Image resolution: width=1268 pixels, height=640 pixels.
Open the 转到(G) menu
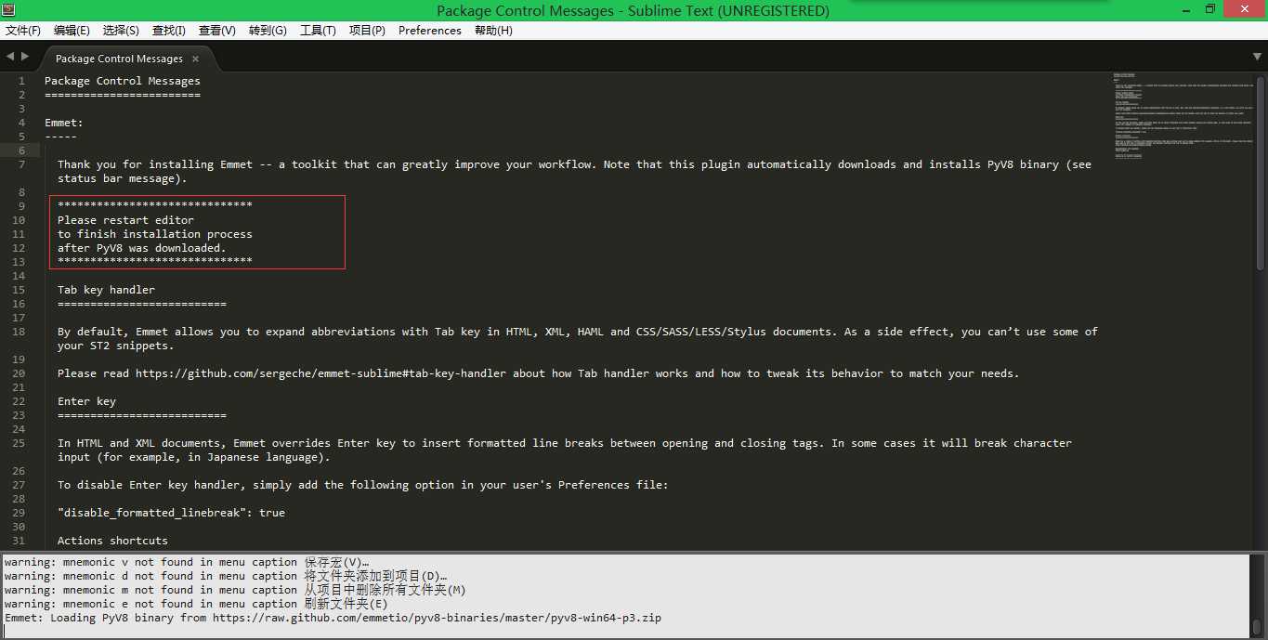[x=268, y=31]
